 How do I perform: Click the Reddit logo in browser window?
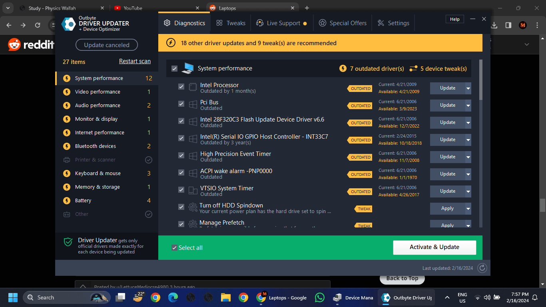pos(31,44)
